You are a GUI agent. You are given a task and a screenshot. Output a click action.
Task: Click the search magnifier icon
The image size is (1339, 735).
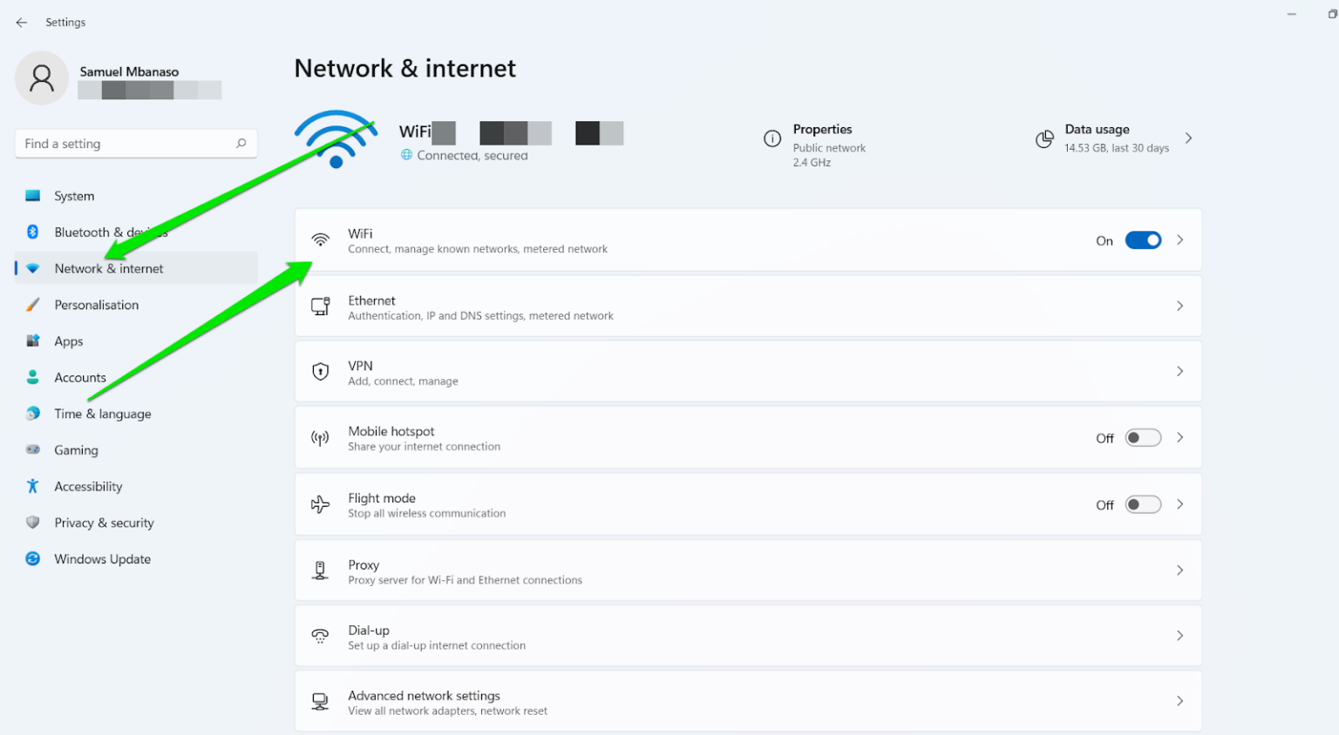tap(241, 144)
